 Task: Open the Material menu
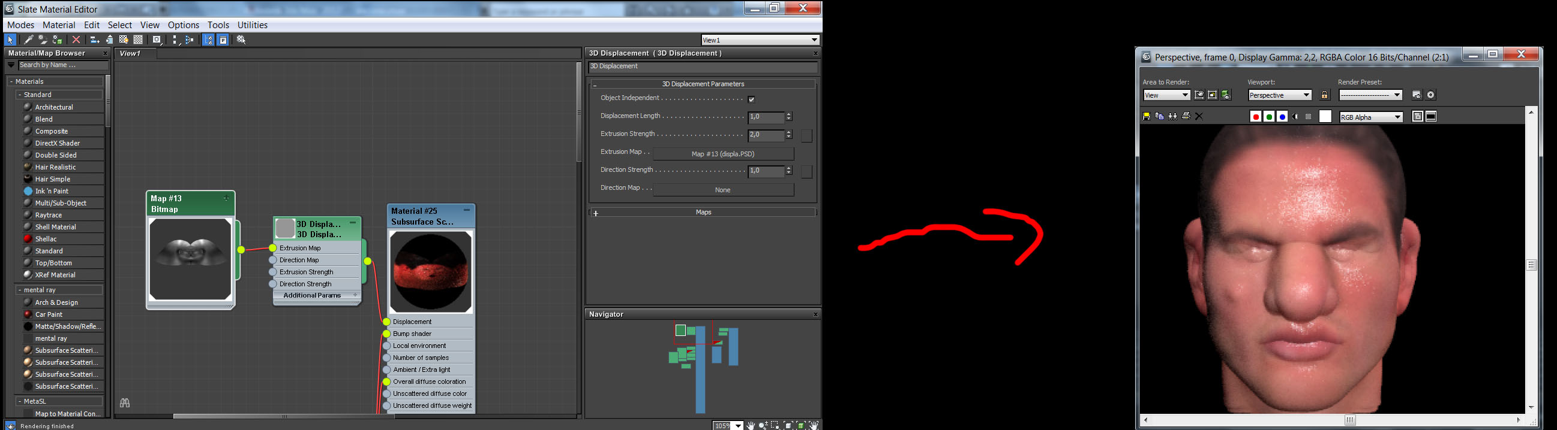point(59,25)
